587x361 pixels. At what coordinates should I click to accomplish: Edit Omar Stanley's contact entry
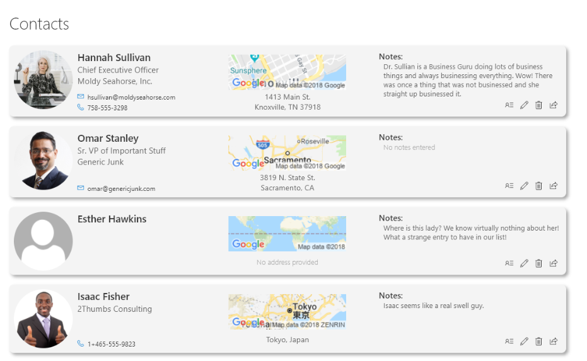coord(524,186)
